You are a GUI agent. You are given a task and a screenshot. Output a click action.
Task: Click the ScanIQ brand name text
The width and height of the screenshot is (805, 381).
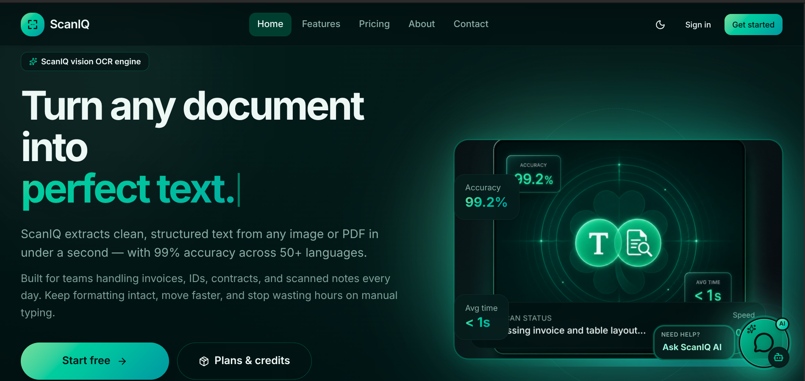(x=70, y=25)
